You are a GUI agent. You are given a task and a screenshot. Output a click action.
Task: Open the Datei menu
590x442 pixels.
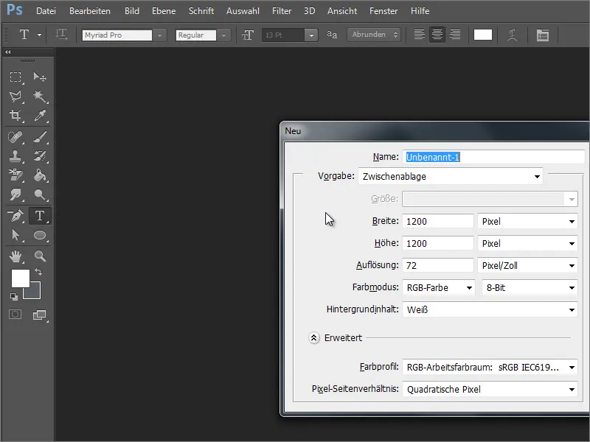[x=46, y=11]
